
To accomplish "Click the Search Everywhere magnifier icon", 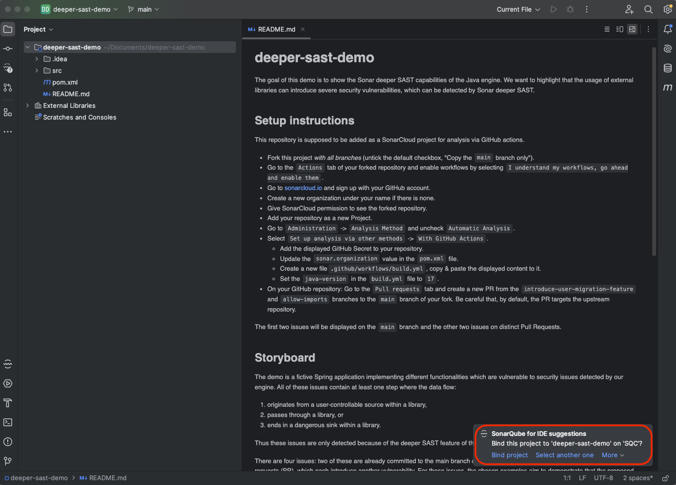I will click(648, 9).
